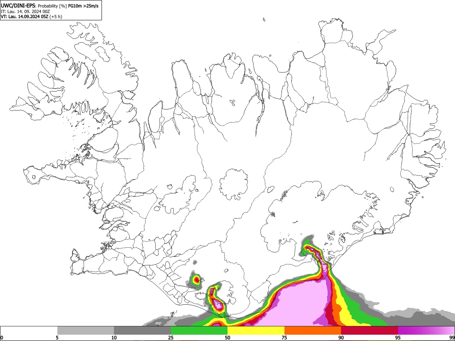The height and width of the screenshot is (341, 455).
Task: Click the legend value '10'
Action: click(114, 337)
